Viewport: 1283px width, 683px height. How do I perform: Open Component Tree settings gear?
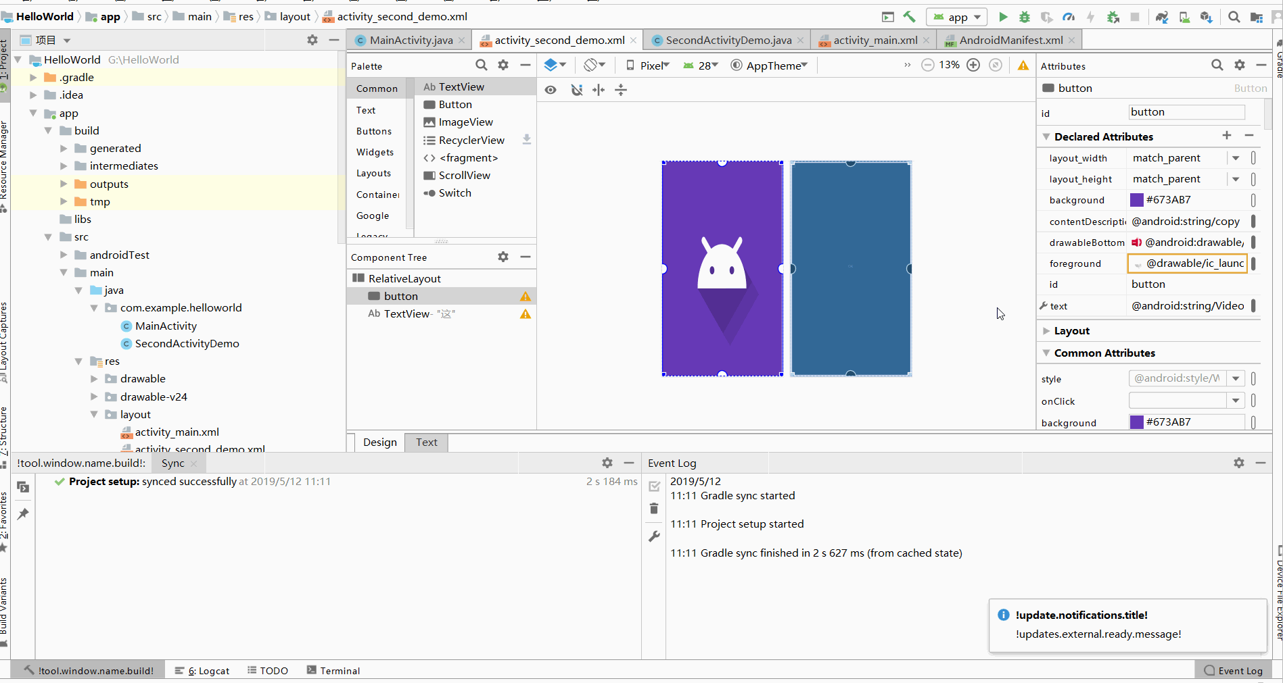[503, 257]
